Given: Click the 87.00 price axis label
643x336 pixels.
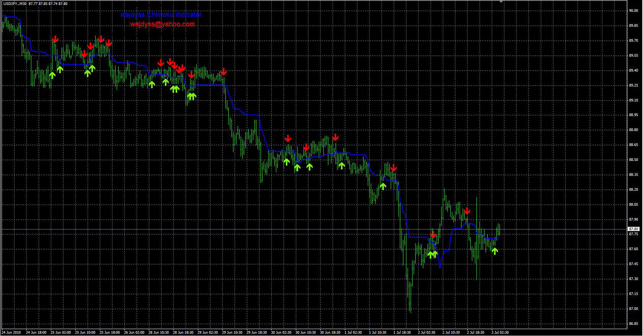Looking at the screenshot, I should (x=633, y=309).
